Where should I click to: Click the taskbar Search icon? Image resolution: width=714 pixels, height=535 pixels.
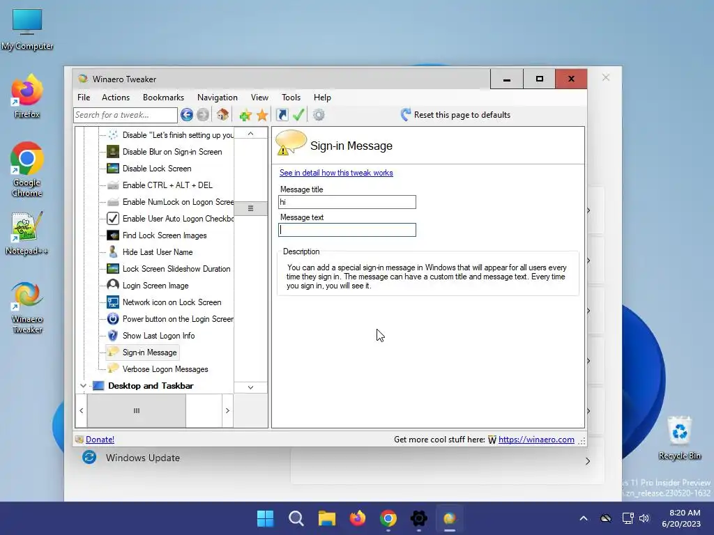coord(296,518)
